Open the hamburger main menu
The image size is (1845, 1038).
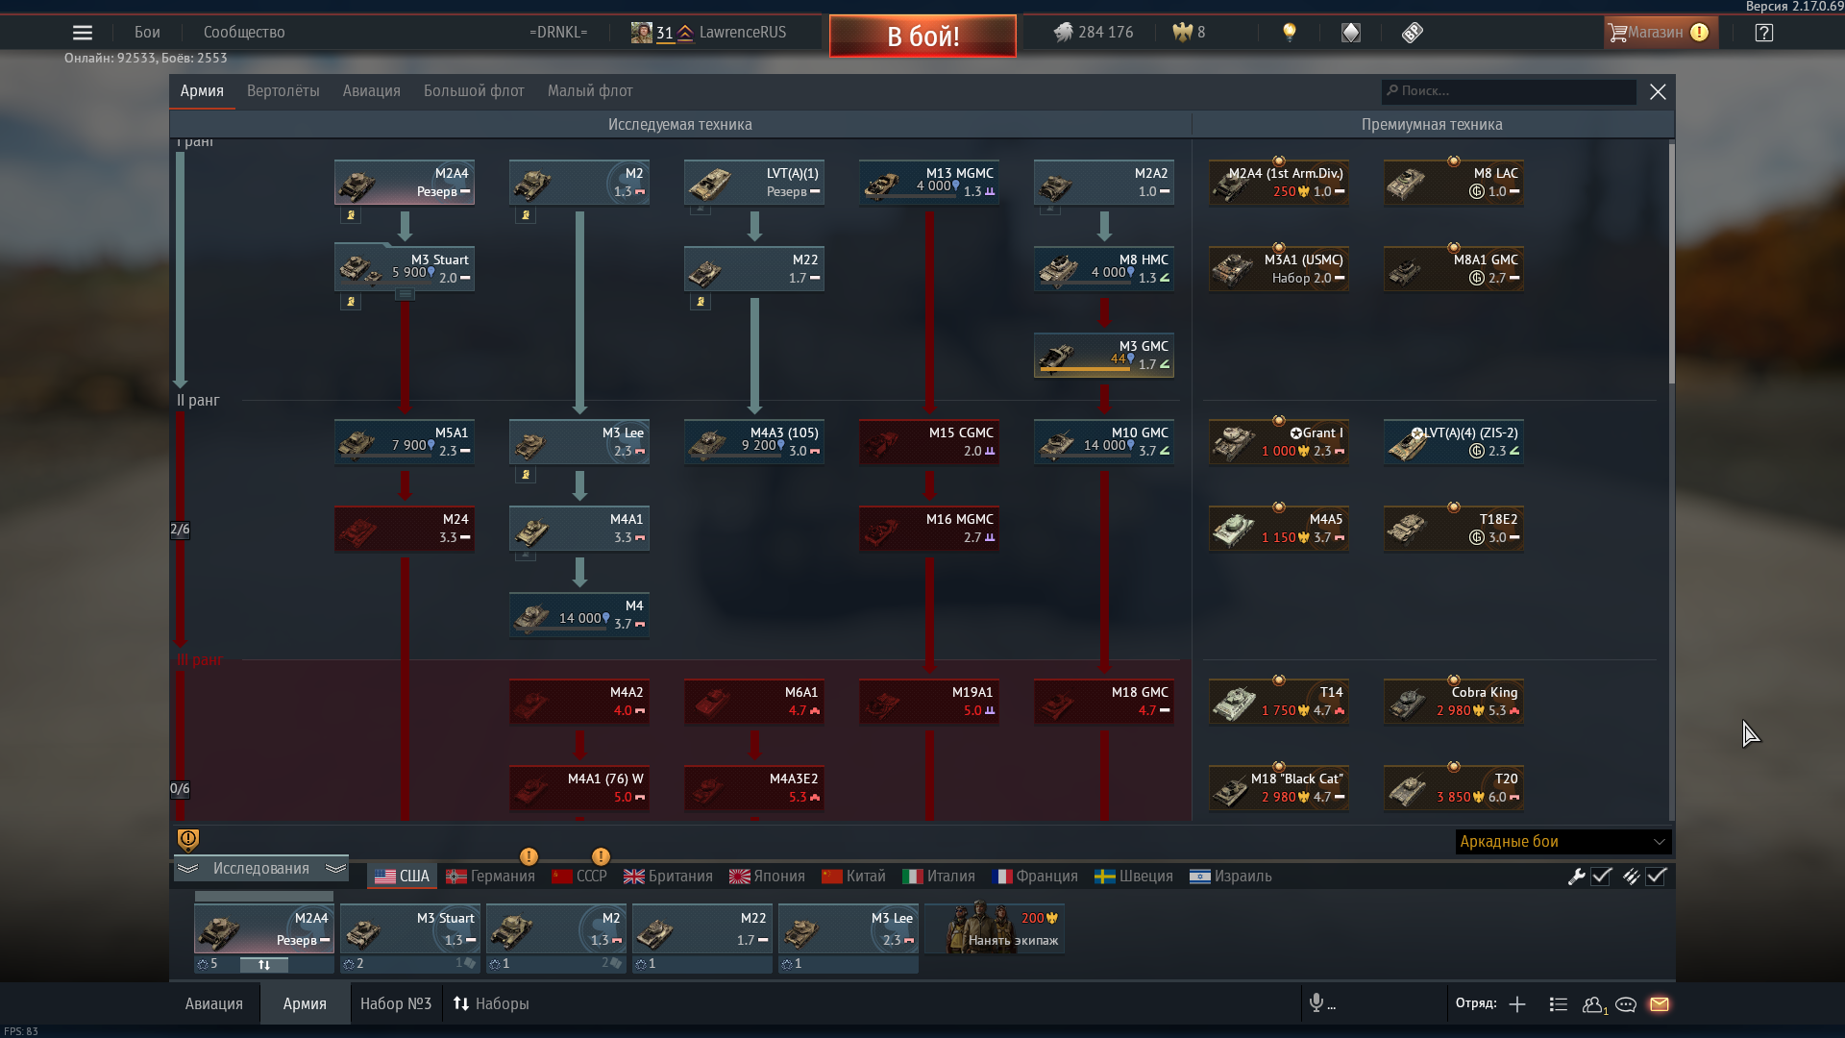click(x=83, y=33)
